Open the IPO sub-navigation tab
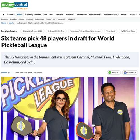The image size is (140, 140). [x=55, y=20]
